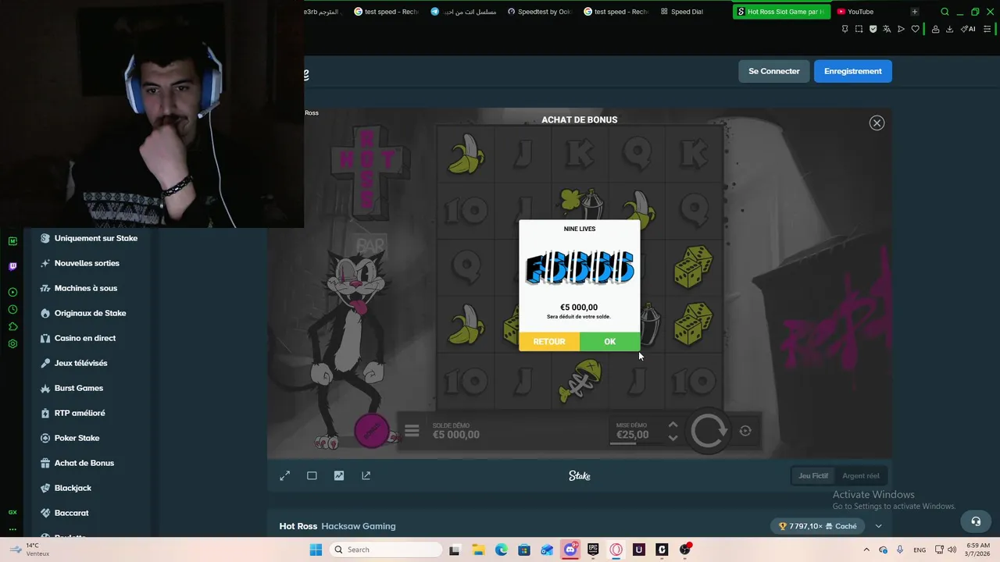
Task: Open the live stats chart icon
Action: coord(339,475)
